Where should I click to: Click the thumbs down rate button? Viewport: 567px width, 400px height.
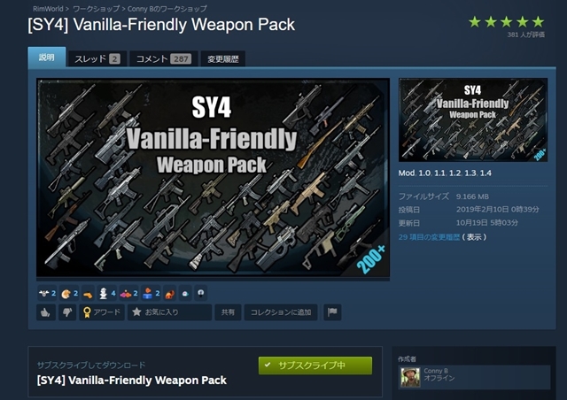(67, 312)
